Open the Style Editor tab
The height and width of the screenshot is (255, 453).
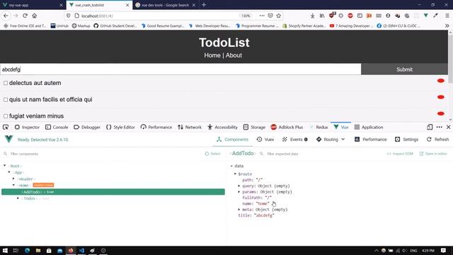pyautogui.click(x=120, y=127)
